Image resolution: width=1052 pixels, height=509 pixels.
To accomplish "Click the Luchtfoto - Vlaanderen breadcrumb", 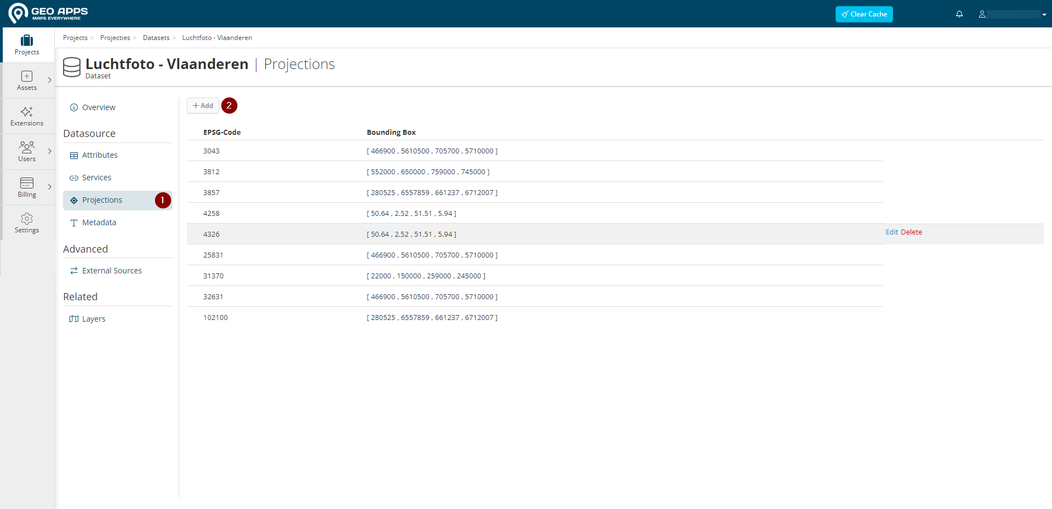I will point(217,38).
